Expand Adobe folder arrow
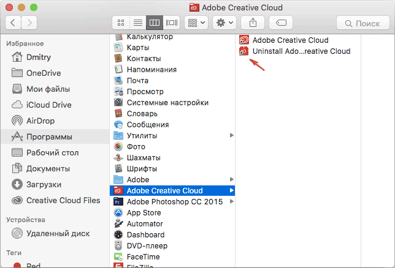The height and width of the screenshot is (268, 395). pos(231,179)
